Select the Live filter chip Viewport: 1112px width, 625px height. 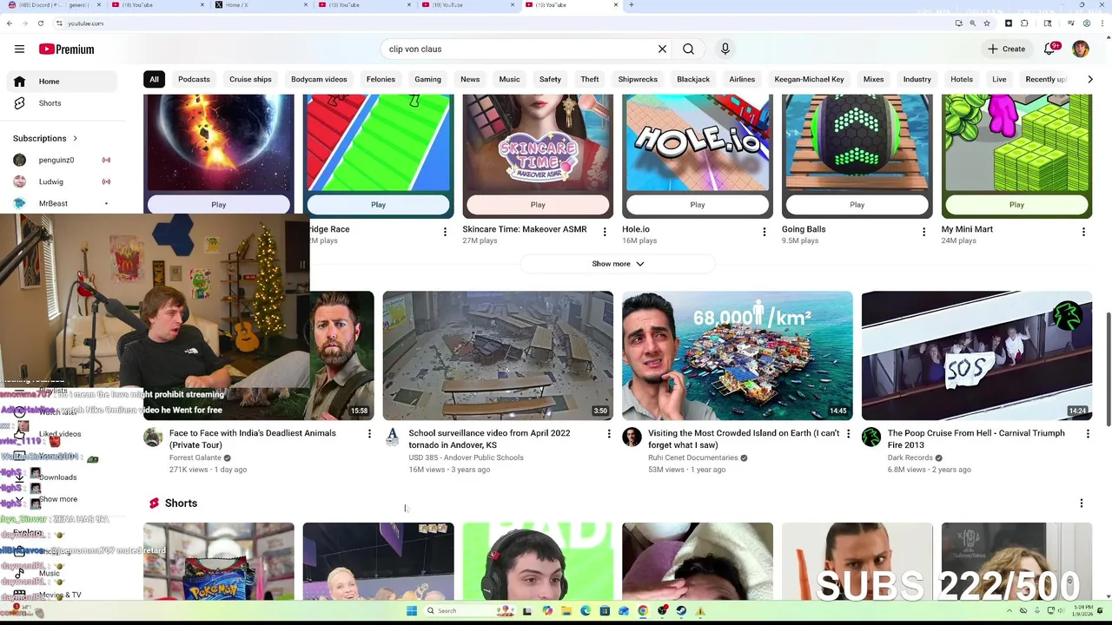(999, 79)
